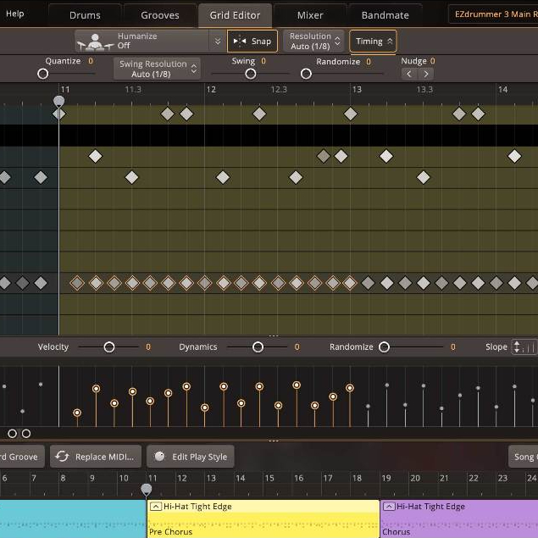Click the nudge right arrow
The image size is (538, 538).
pyautogui.click(x=426, y=75)
